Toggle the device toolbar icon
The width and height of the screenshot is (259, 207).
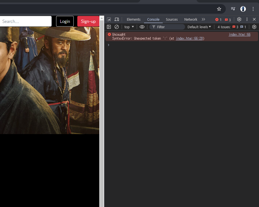coord(117,19)
